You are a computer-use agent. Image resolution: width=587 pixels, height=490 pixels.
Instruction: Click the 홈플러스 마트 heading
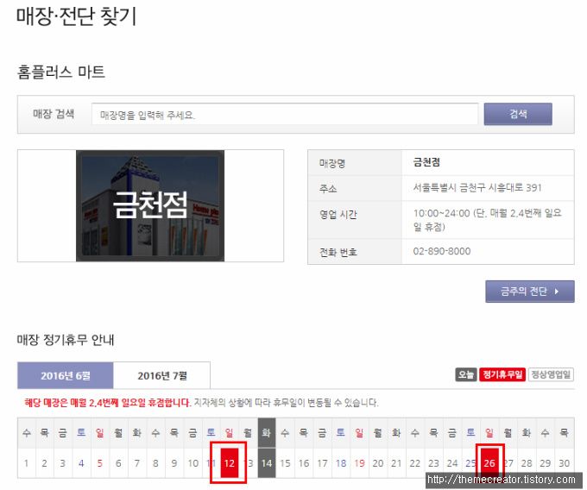60,72
